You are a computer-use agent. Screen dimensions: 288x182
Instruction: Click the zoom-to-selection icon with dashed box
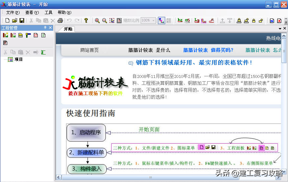112,20
